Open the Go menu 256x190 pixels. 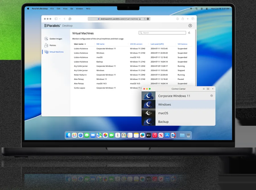(x=72, y=8)
